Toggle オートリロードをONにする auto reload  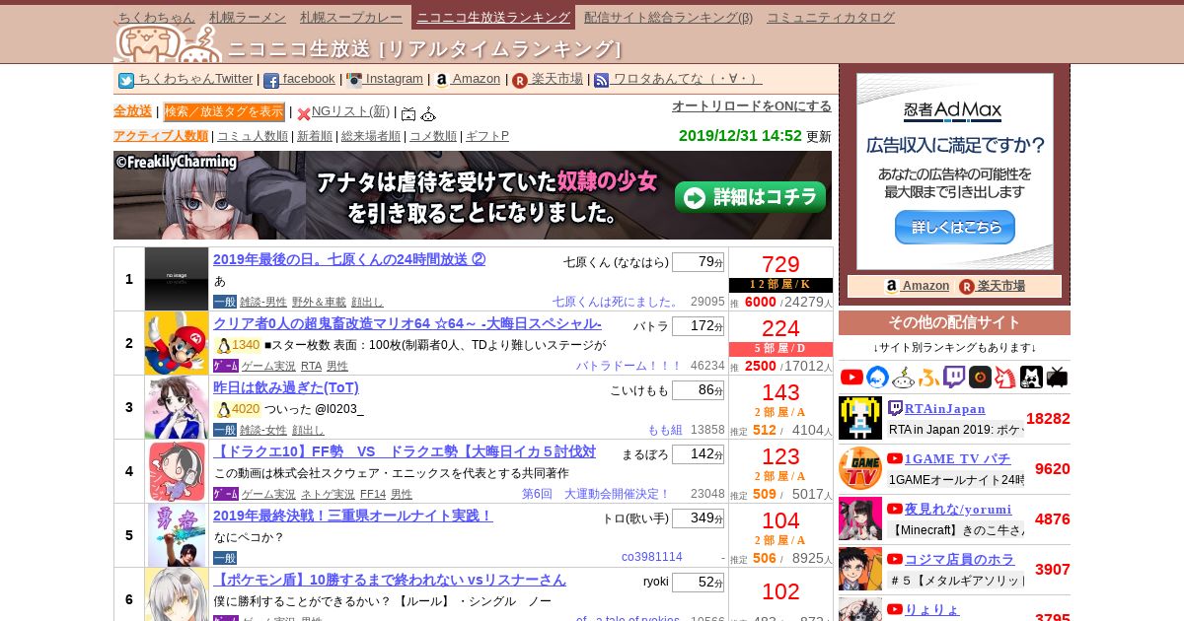point(752,106)
